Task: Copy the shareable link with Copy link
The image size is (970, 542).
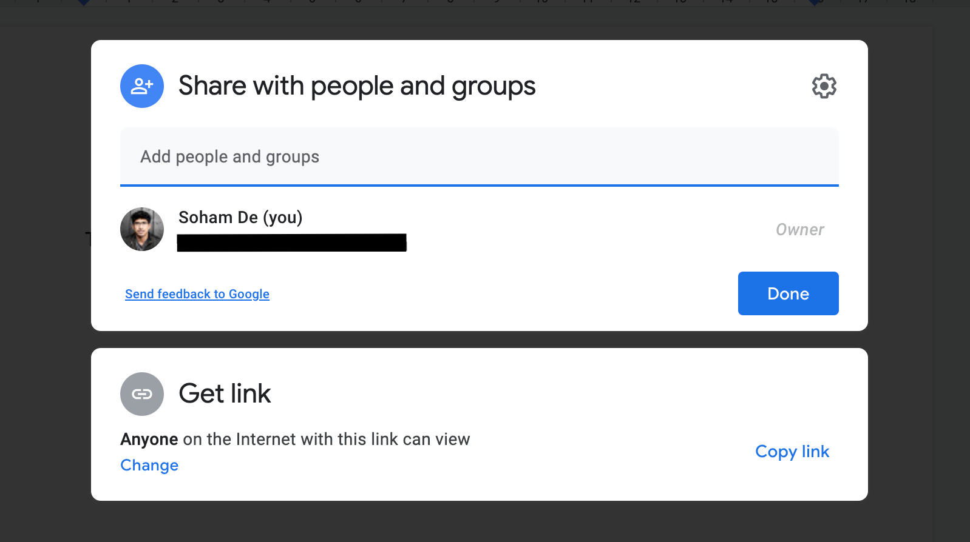Action: tap(792, 451)
